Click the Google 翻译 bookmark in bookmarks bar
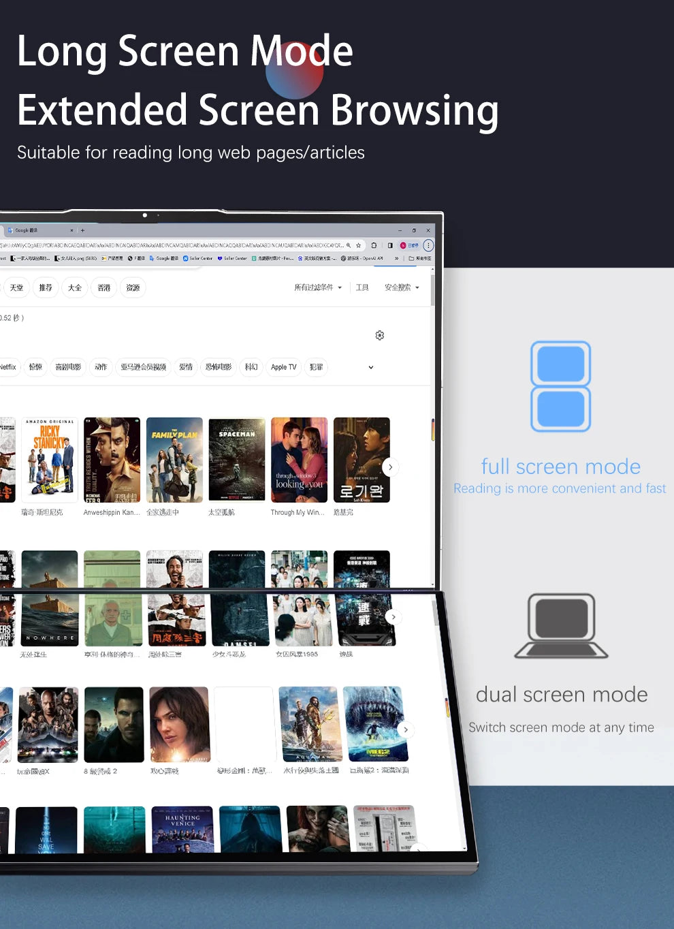The width and height of the screenshot is (674, 929). 164,259
